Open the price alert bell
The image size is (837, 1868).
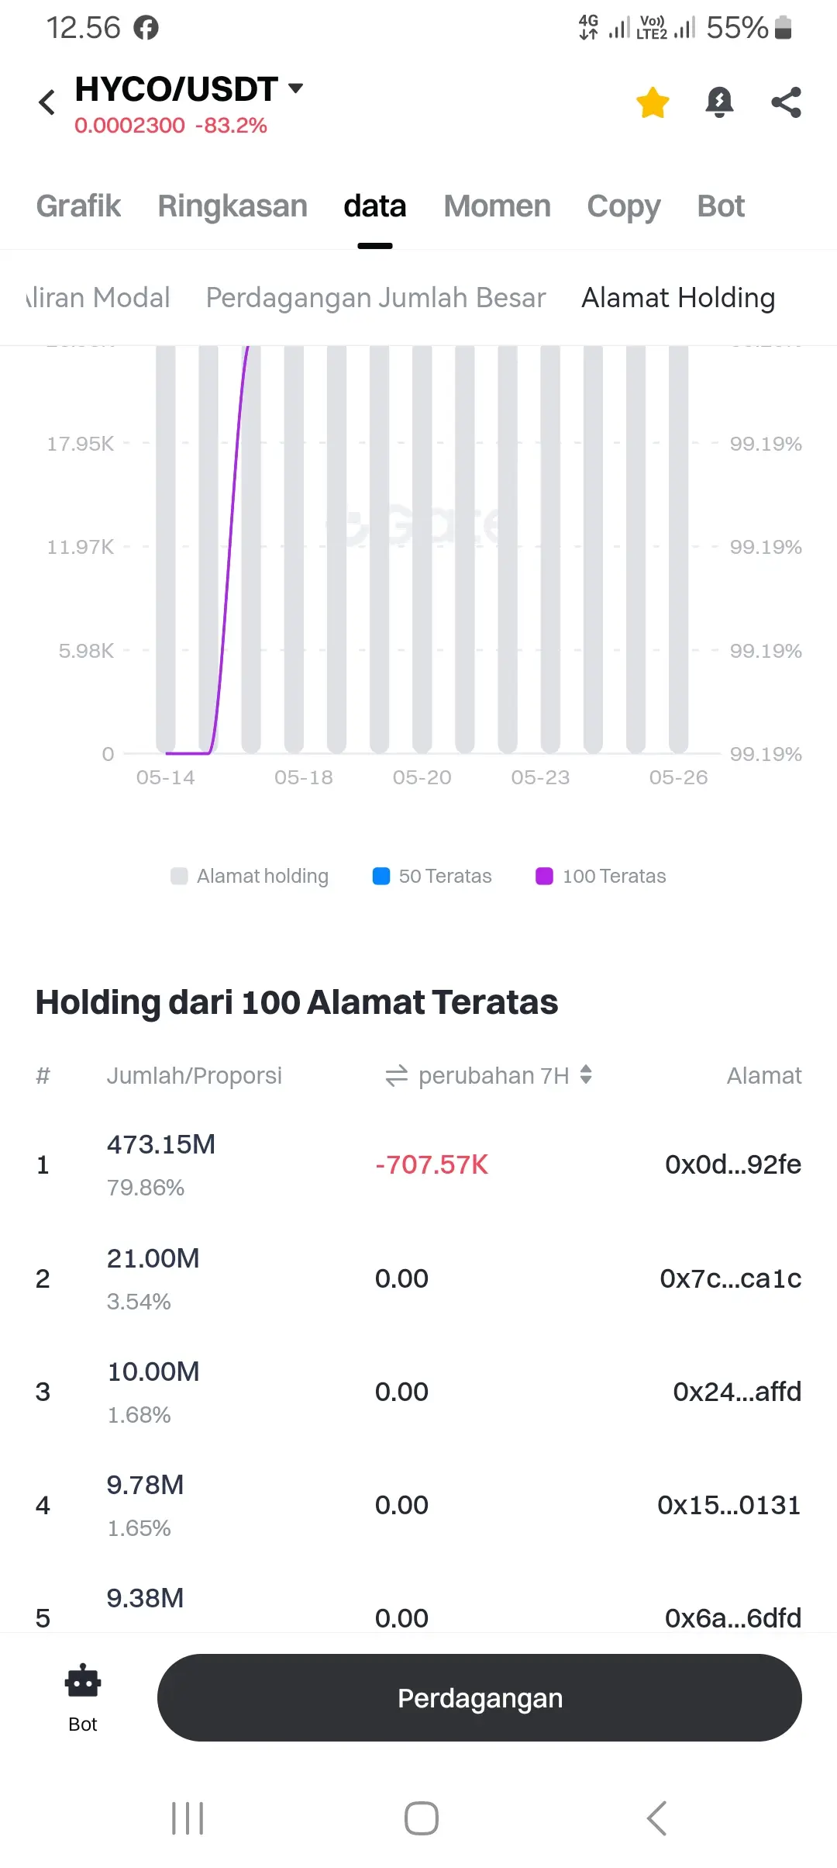pos(719,102)
